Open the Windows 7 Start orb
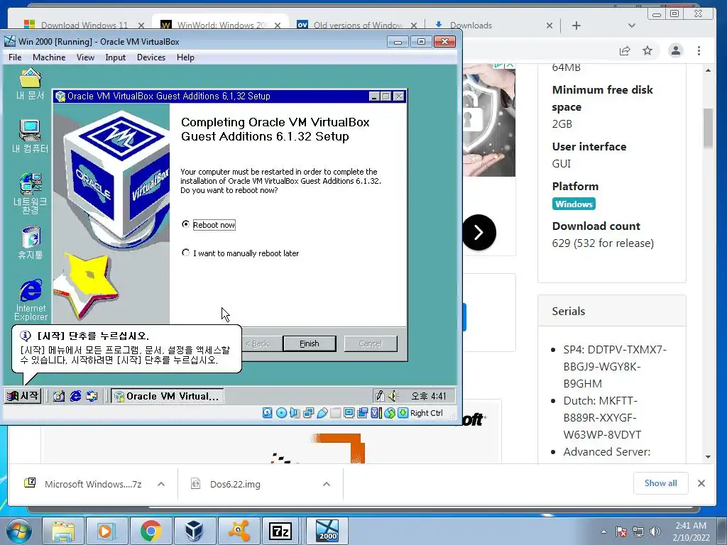 (19, 531)
